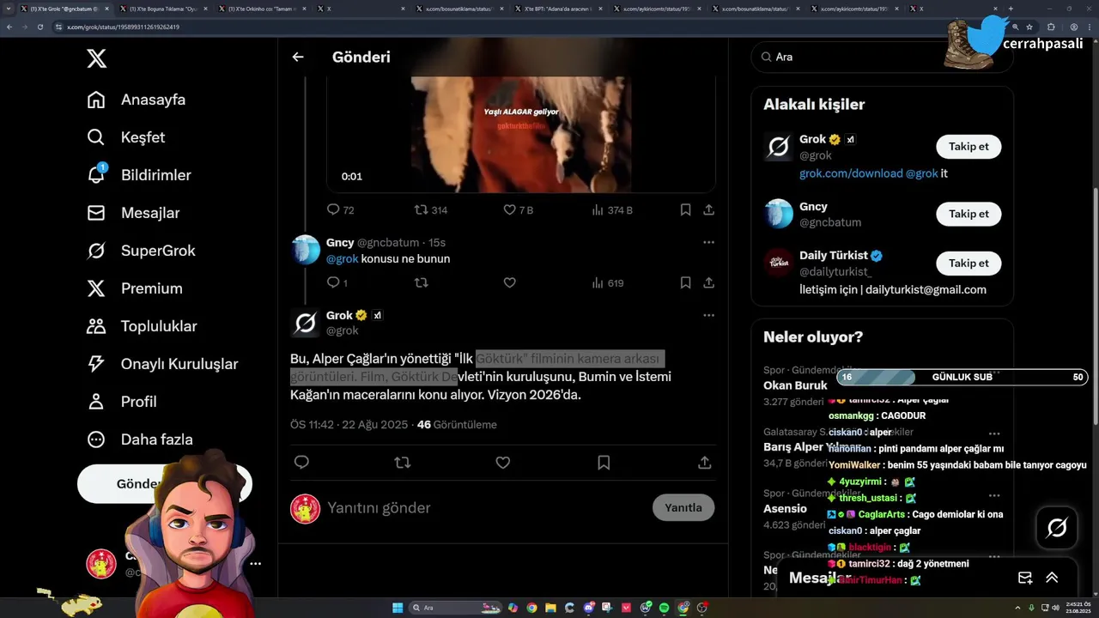The height and width of the screenshot is (618, 1099).
Task: Repost Grok's main post
Action: click(x=402, y=463)
